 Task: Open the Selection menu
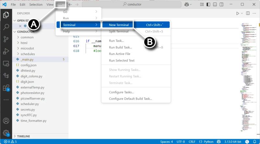[36, 5]
